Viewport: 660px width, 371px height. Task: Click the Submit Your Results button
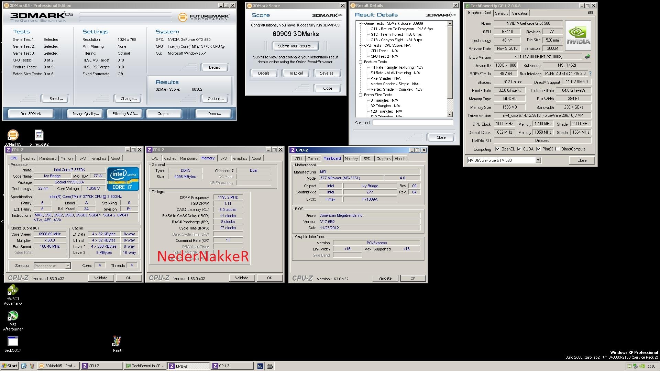tap(296, 46)
